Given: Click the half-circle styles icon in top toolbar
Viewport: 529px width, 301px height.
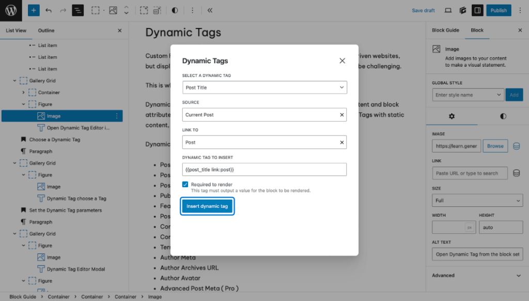Looking at the screenshot, I should [175, 10].
